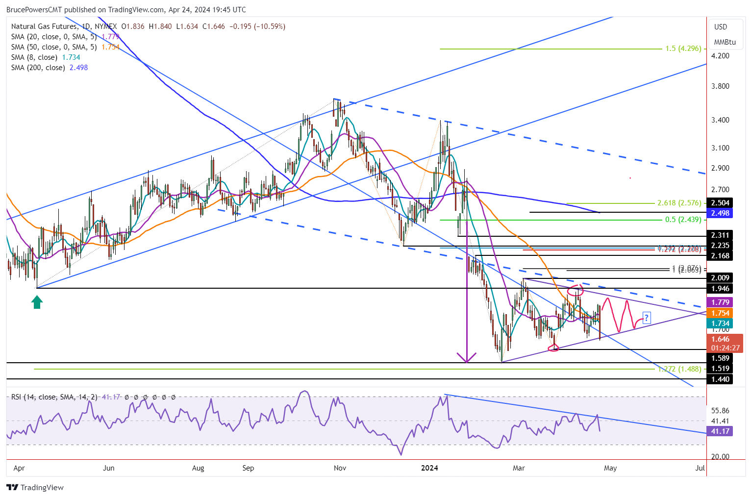Select the Mar label on the time axis

click(x=519, y=468)
